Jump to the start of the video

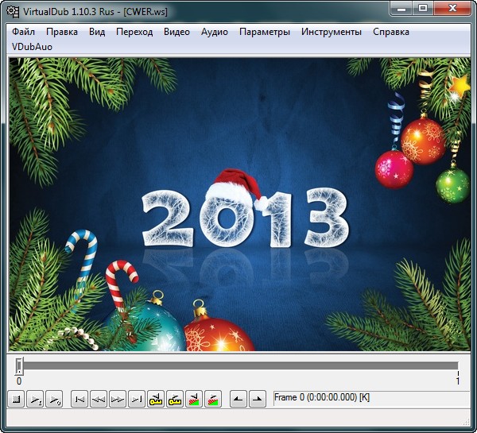click(79, 399)
